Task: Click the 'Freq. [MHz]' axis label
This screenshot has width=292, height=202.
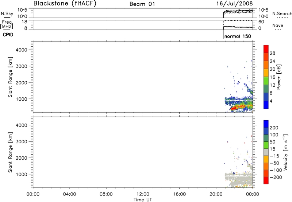Action: 7,24
